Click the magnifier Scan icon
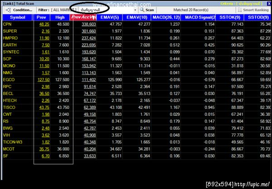The width and height of the screenshot is (272, 189). pyautogui.click(x=142, y=10)
